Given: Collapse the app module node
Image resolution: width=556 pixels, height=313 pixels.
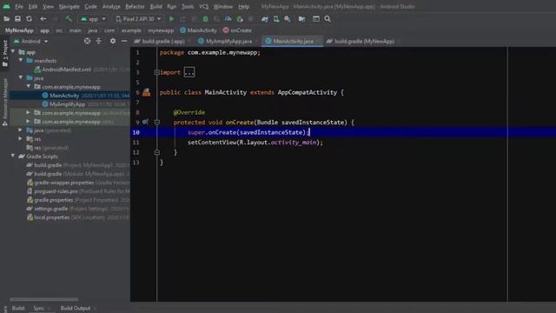Looking at the screenshot, I should click(13, 52).
